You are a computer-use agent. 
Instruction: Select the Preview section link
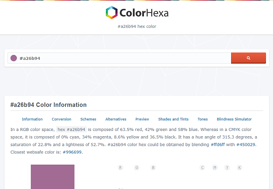point(142,119)
